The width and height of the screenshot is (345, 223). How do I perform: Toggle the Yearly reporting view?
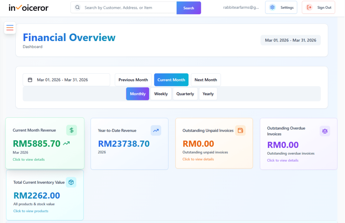(208, 94)
